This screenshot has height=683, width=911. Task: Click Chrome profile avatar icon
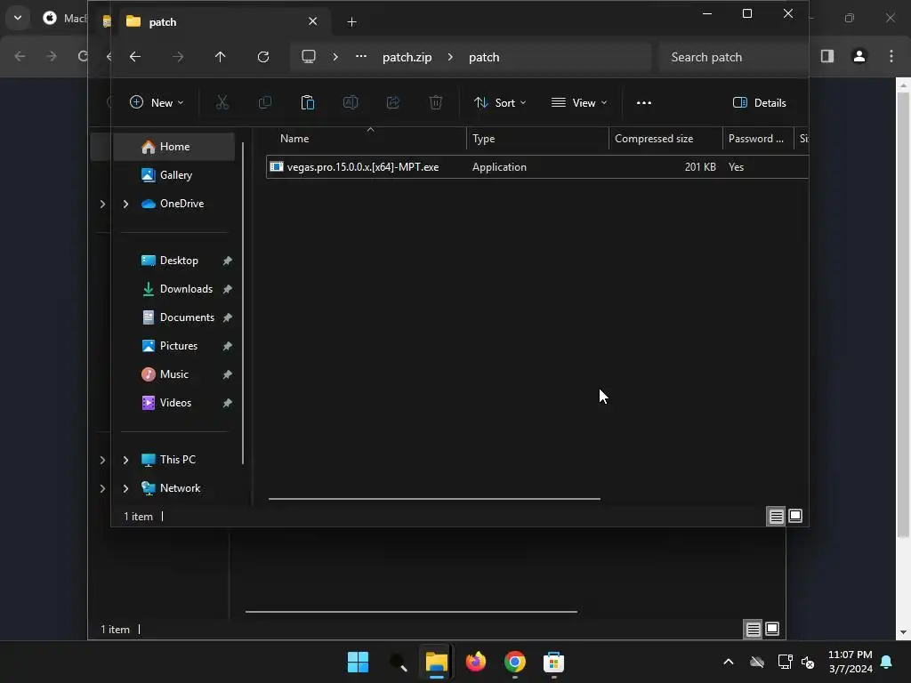pos(859,56)
